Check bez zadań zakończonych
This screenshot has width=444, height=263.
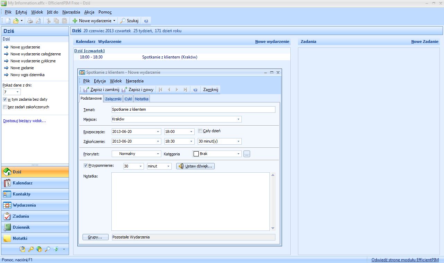click(6, 107)
